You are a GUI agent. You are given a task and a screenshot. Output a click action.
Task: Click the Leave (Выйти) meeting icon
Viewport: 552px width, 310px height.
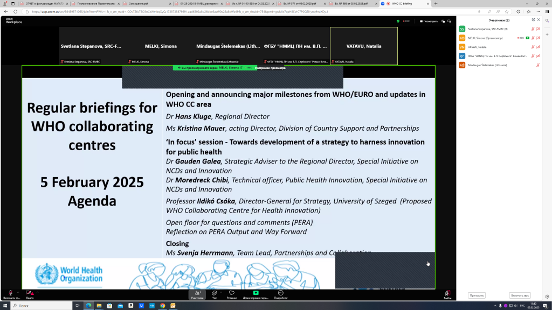pos(447,293)
